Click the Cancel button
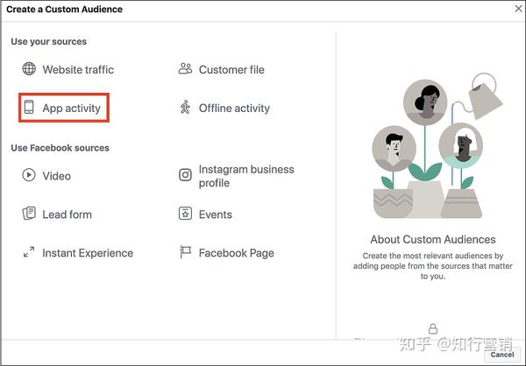Viewport: 526px width, 366px height. (x=502, y=355)
